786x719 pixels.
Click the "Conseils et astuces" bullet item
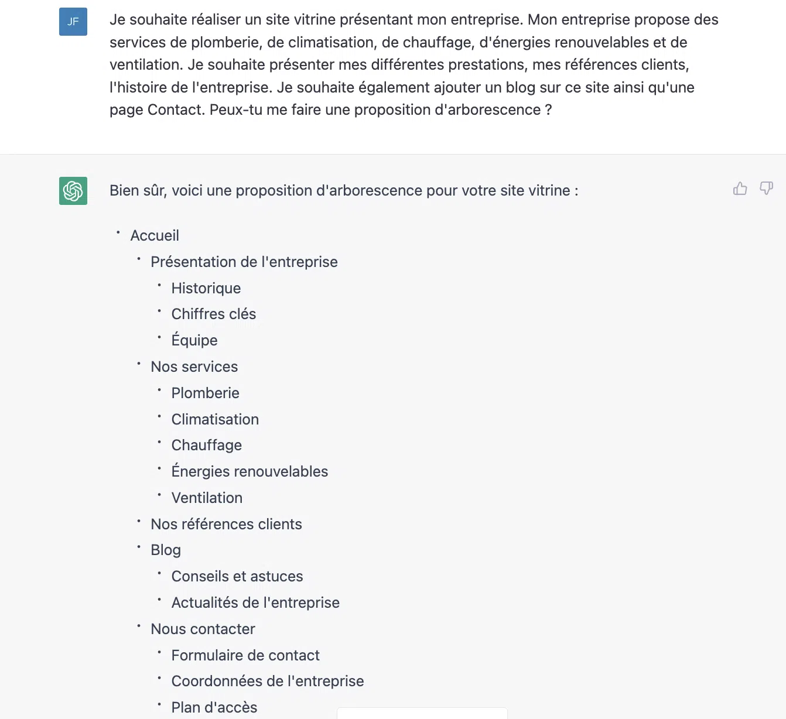tap(237, 576)
